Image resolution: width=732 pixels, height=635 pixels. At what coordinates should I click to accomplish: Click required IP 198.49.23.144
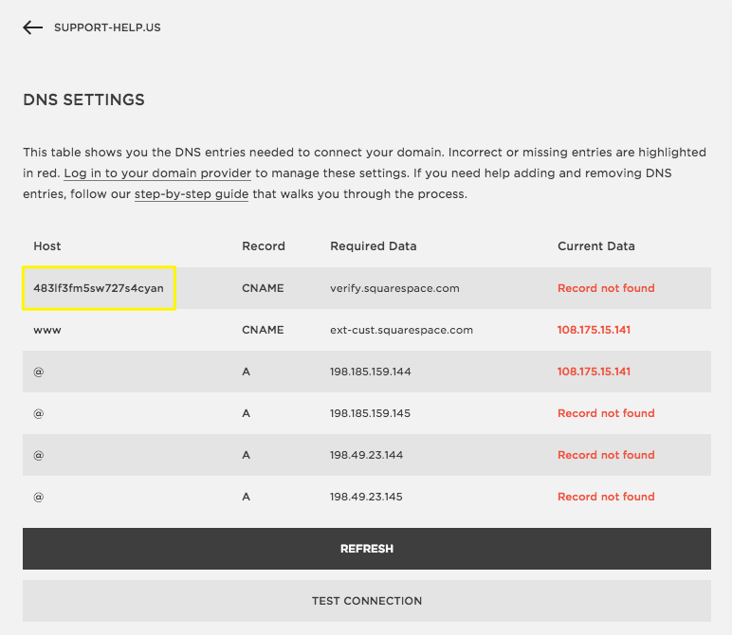point(366,455)
